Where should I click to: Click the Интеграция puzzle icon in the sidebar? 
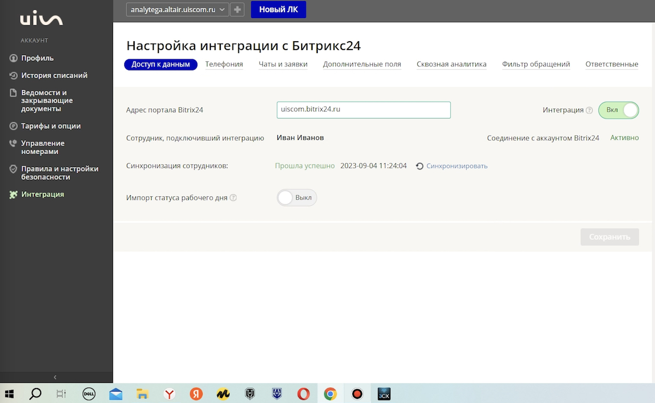[x=13, y=195]
